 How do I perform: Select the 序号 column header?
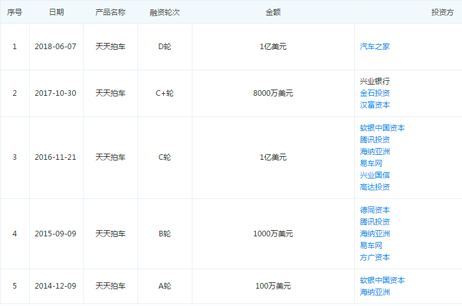pyautogui.click(x=14, y=12)
